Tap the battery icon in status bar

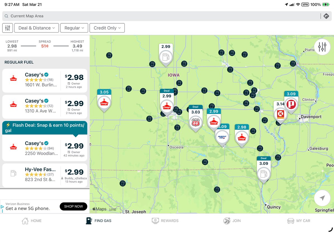[x=326, y=4]
